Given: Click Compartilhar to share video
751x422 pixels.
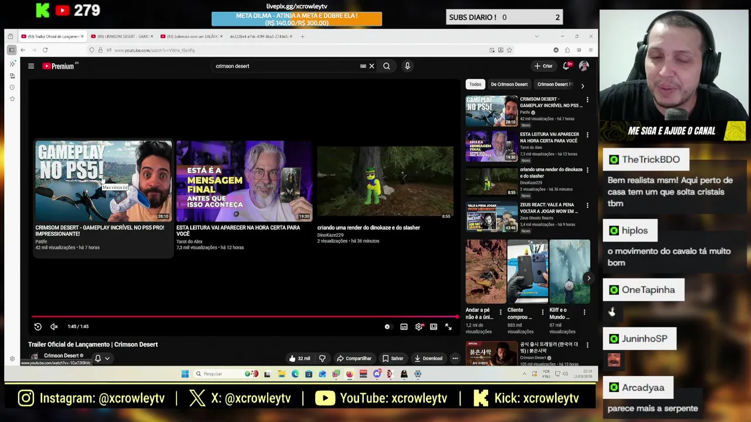Looking at the screenshot, I should click(x=354, y=358).
